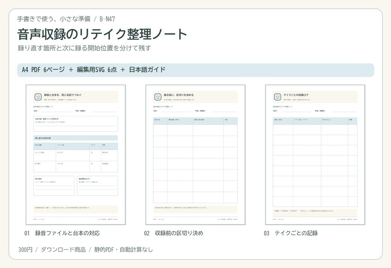Click the '同じ箇所' example row cell on page 01
The width and height of the screenshot is (391, 268).
(x=45, y=167)
